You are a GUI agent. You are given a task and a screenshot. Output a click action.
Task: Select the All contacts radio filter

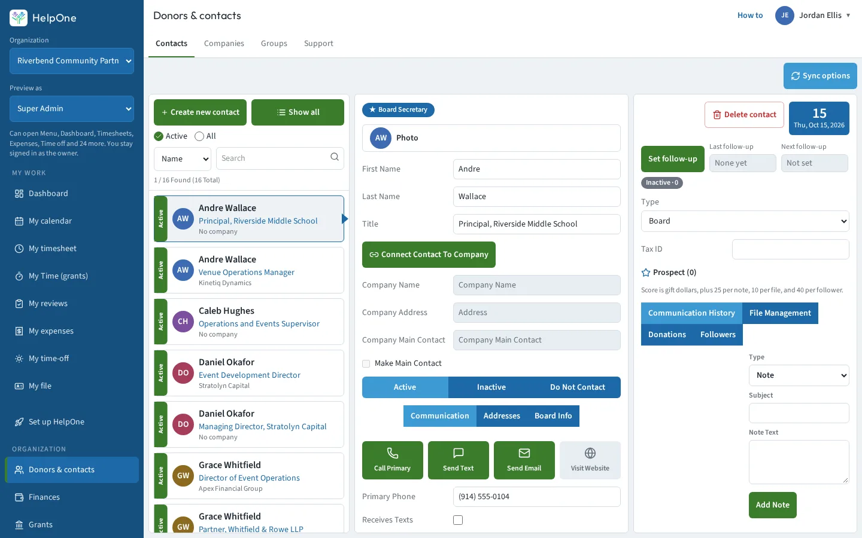199,136
